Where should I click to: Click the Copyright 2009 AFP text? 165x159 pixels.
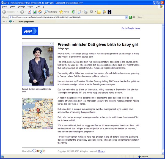pos(77,151)
